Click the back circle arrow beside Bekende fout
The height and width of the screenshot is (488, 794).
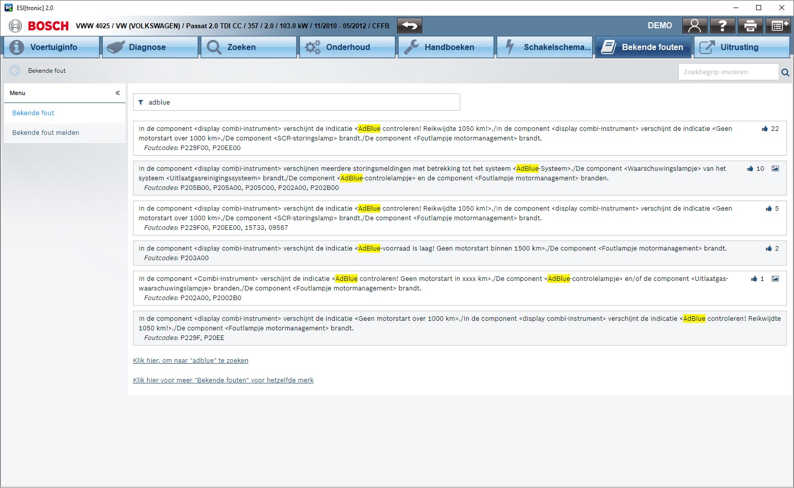15,71
